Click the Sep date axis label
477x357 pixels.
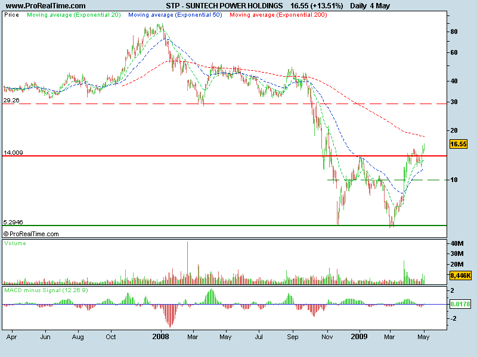(x=293, y=337)
